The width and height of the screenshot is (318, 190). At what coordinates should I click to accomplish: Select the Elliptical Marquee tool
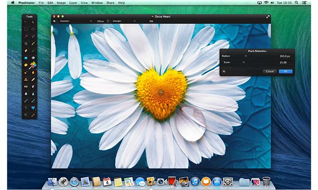pyautogui.click(x=33, y=29)
